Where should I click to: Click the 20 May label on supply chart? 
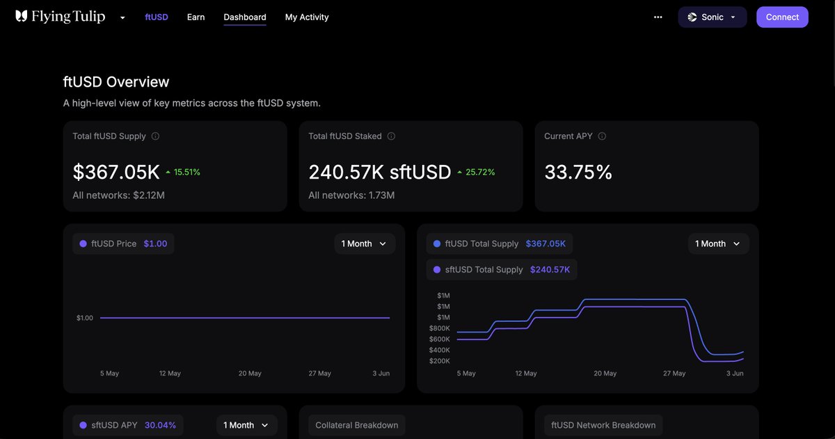605,374
